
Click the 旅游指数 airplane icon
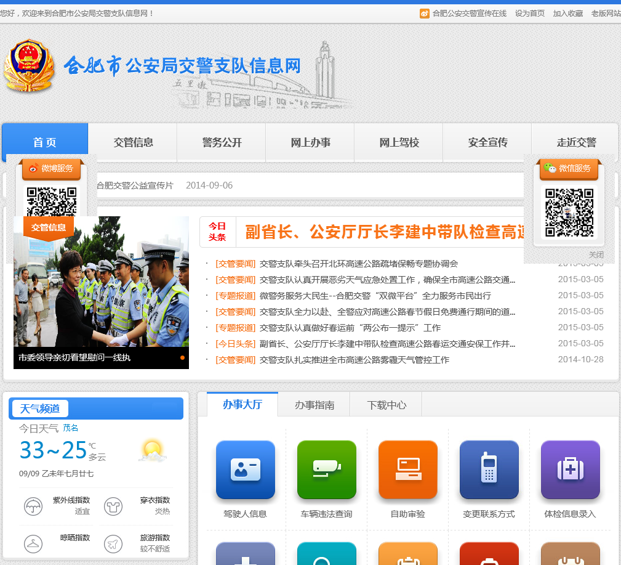tap(113, 543)
